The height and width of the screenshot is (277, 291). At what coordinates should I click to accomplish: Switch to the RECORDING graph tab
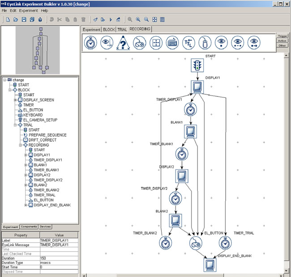pos(140,29)
